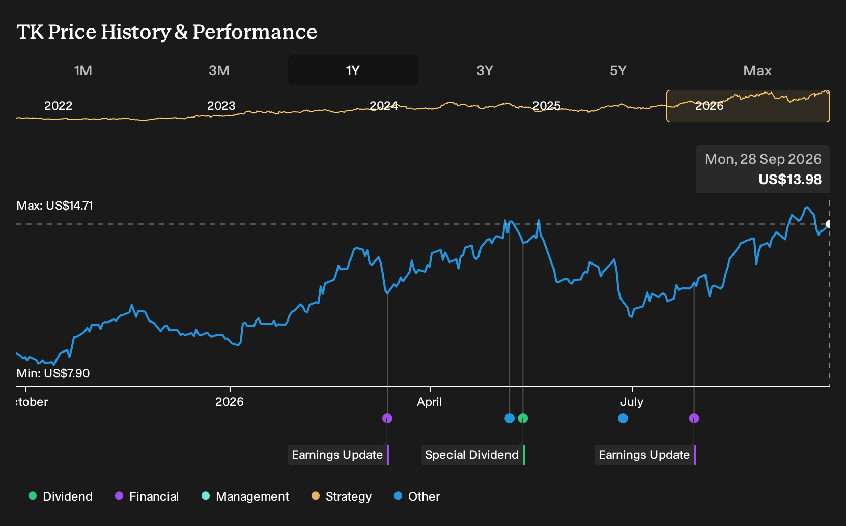This screenshot has height=526, width=846.
Task: Click the Max: US$14.71 label
Action: pos(55,206)
